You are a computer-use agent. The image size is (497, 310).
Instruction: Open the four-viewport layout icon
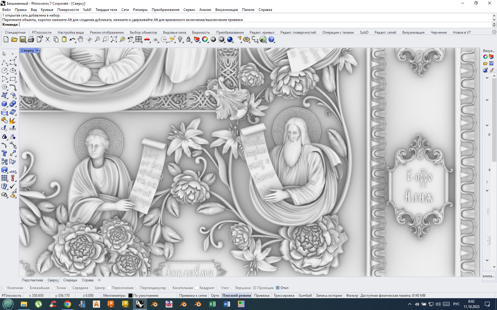(139, 39)
